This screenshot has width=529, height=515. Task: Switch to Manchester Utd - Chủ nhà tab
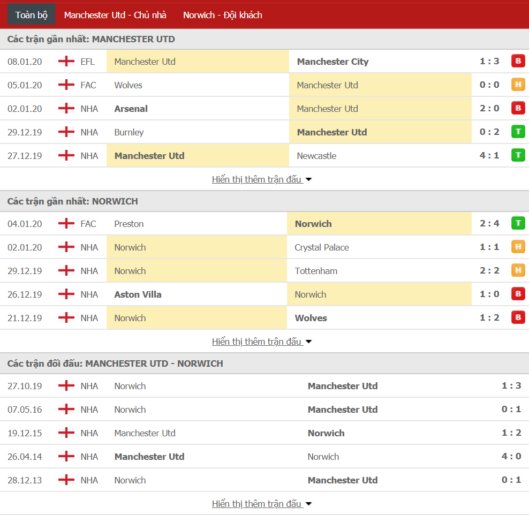click(x=115, y=15)
